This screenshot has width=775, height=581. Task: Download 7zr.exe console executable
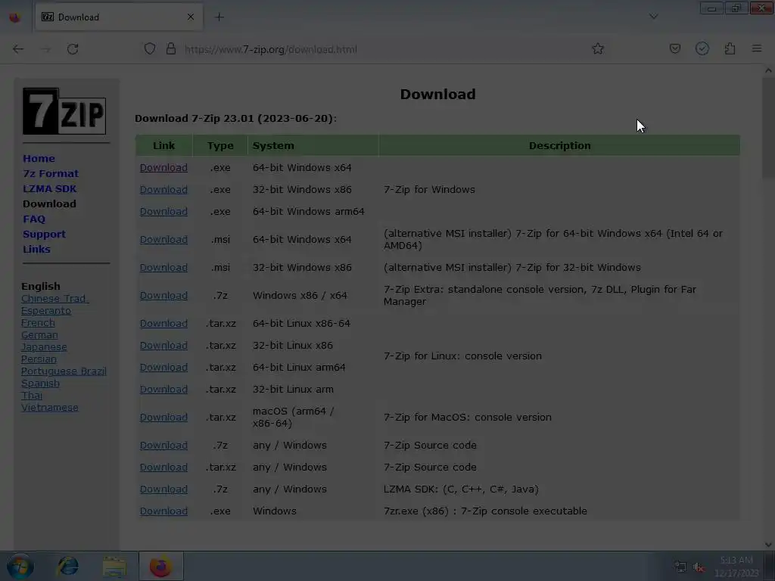[x=163, y=511]
